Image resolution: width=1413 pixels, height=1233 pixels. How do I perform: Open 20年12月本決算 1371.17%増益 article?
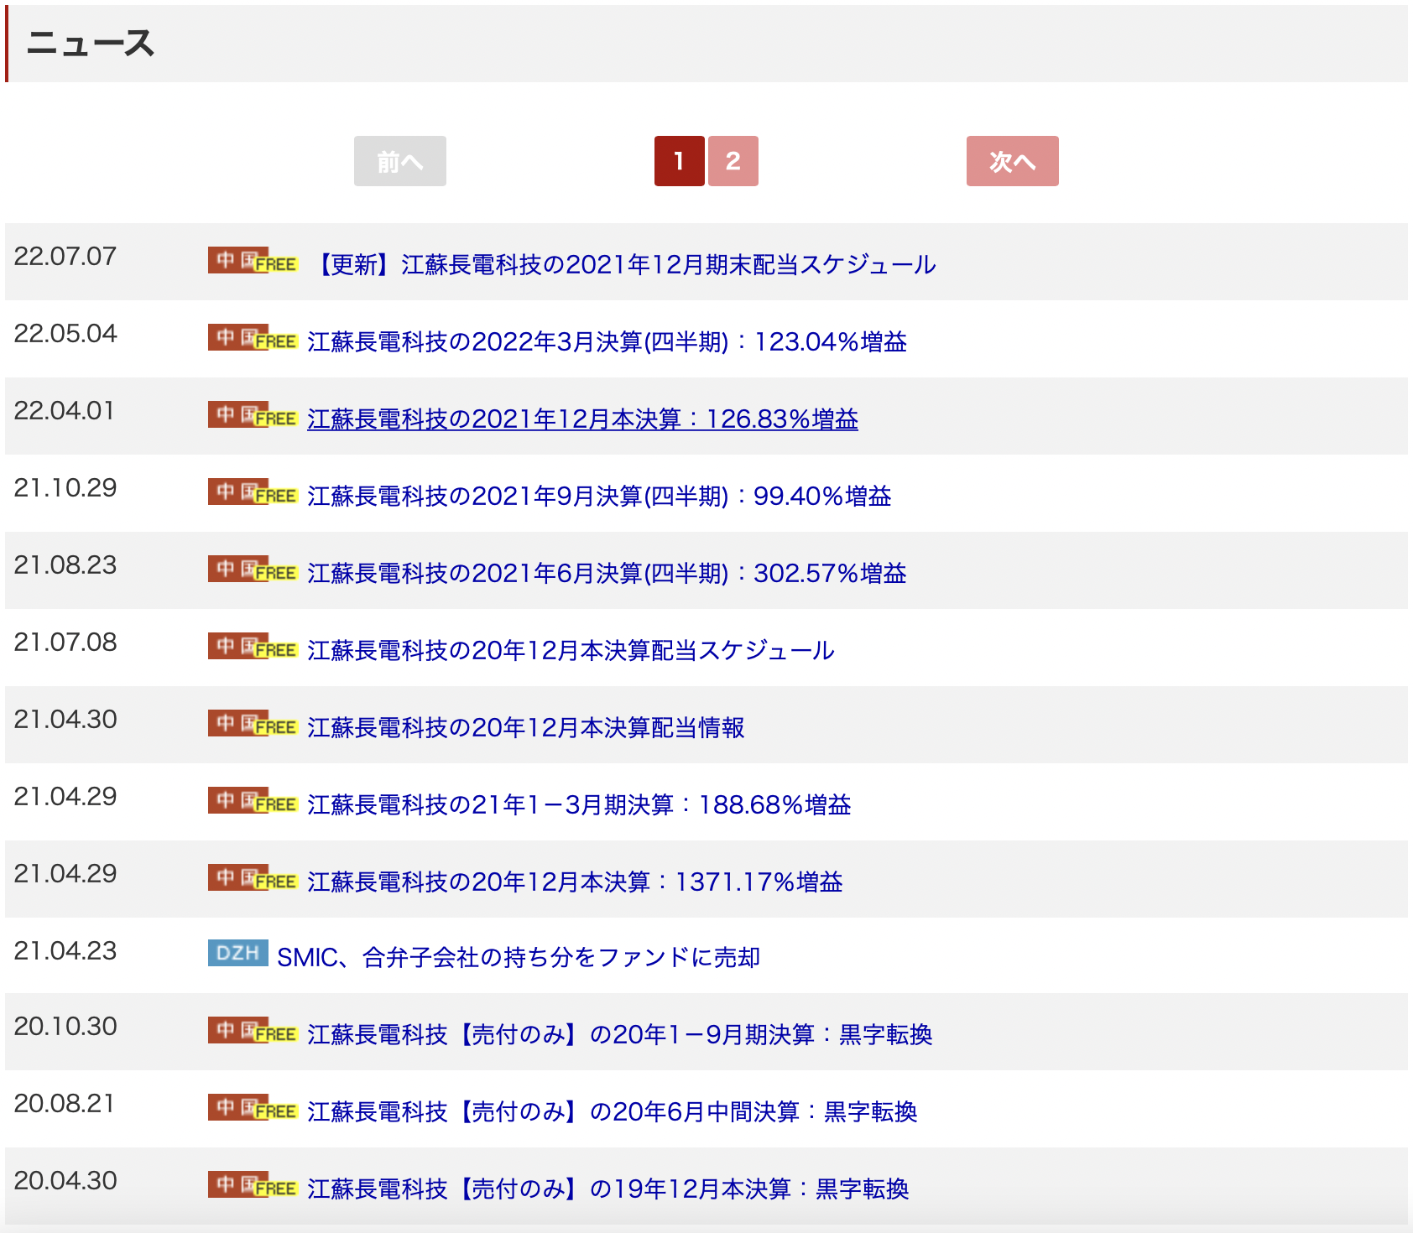click(x=576, y=882)
